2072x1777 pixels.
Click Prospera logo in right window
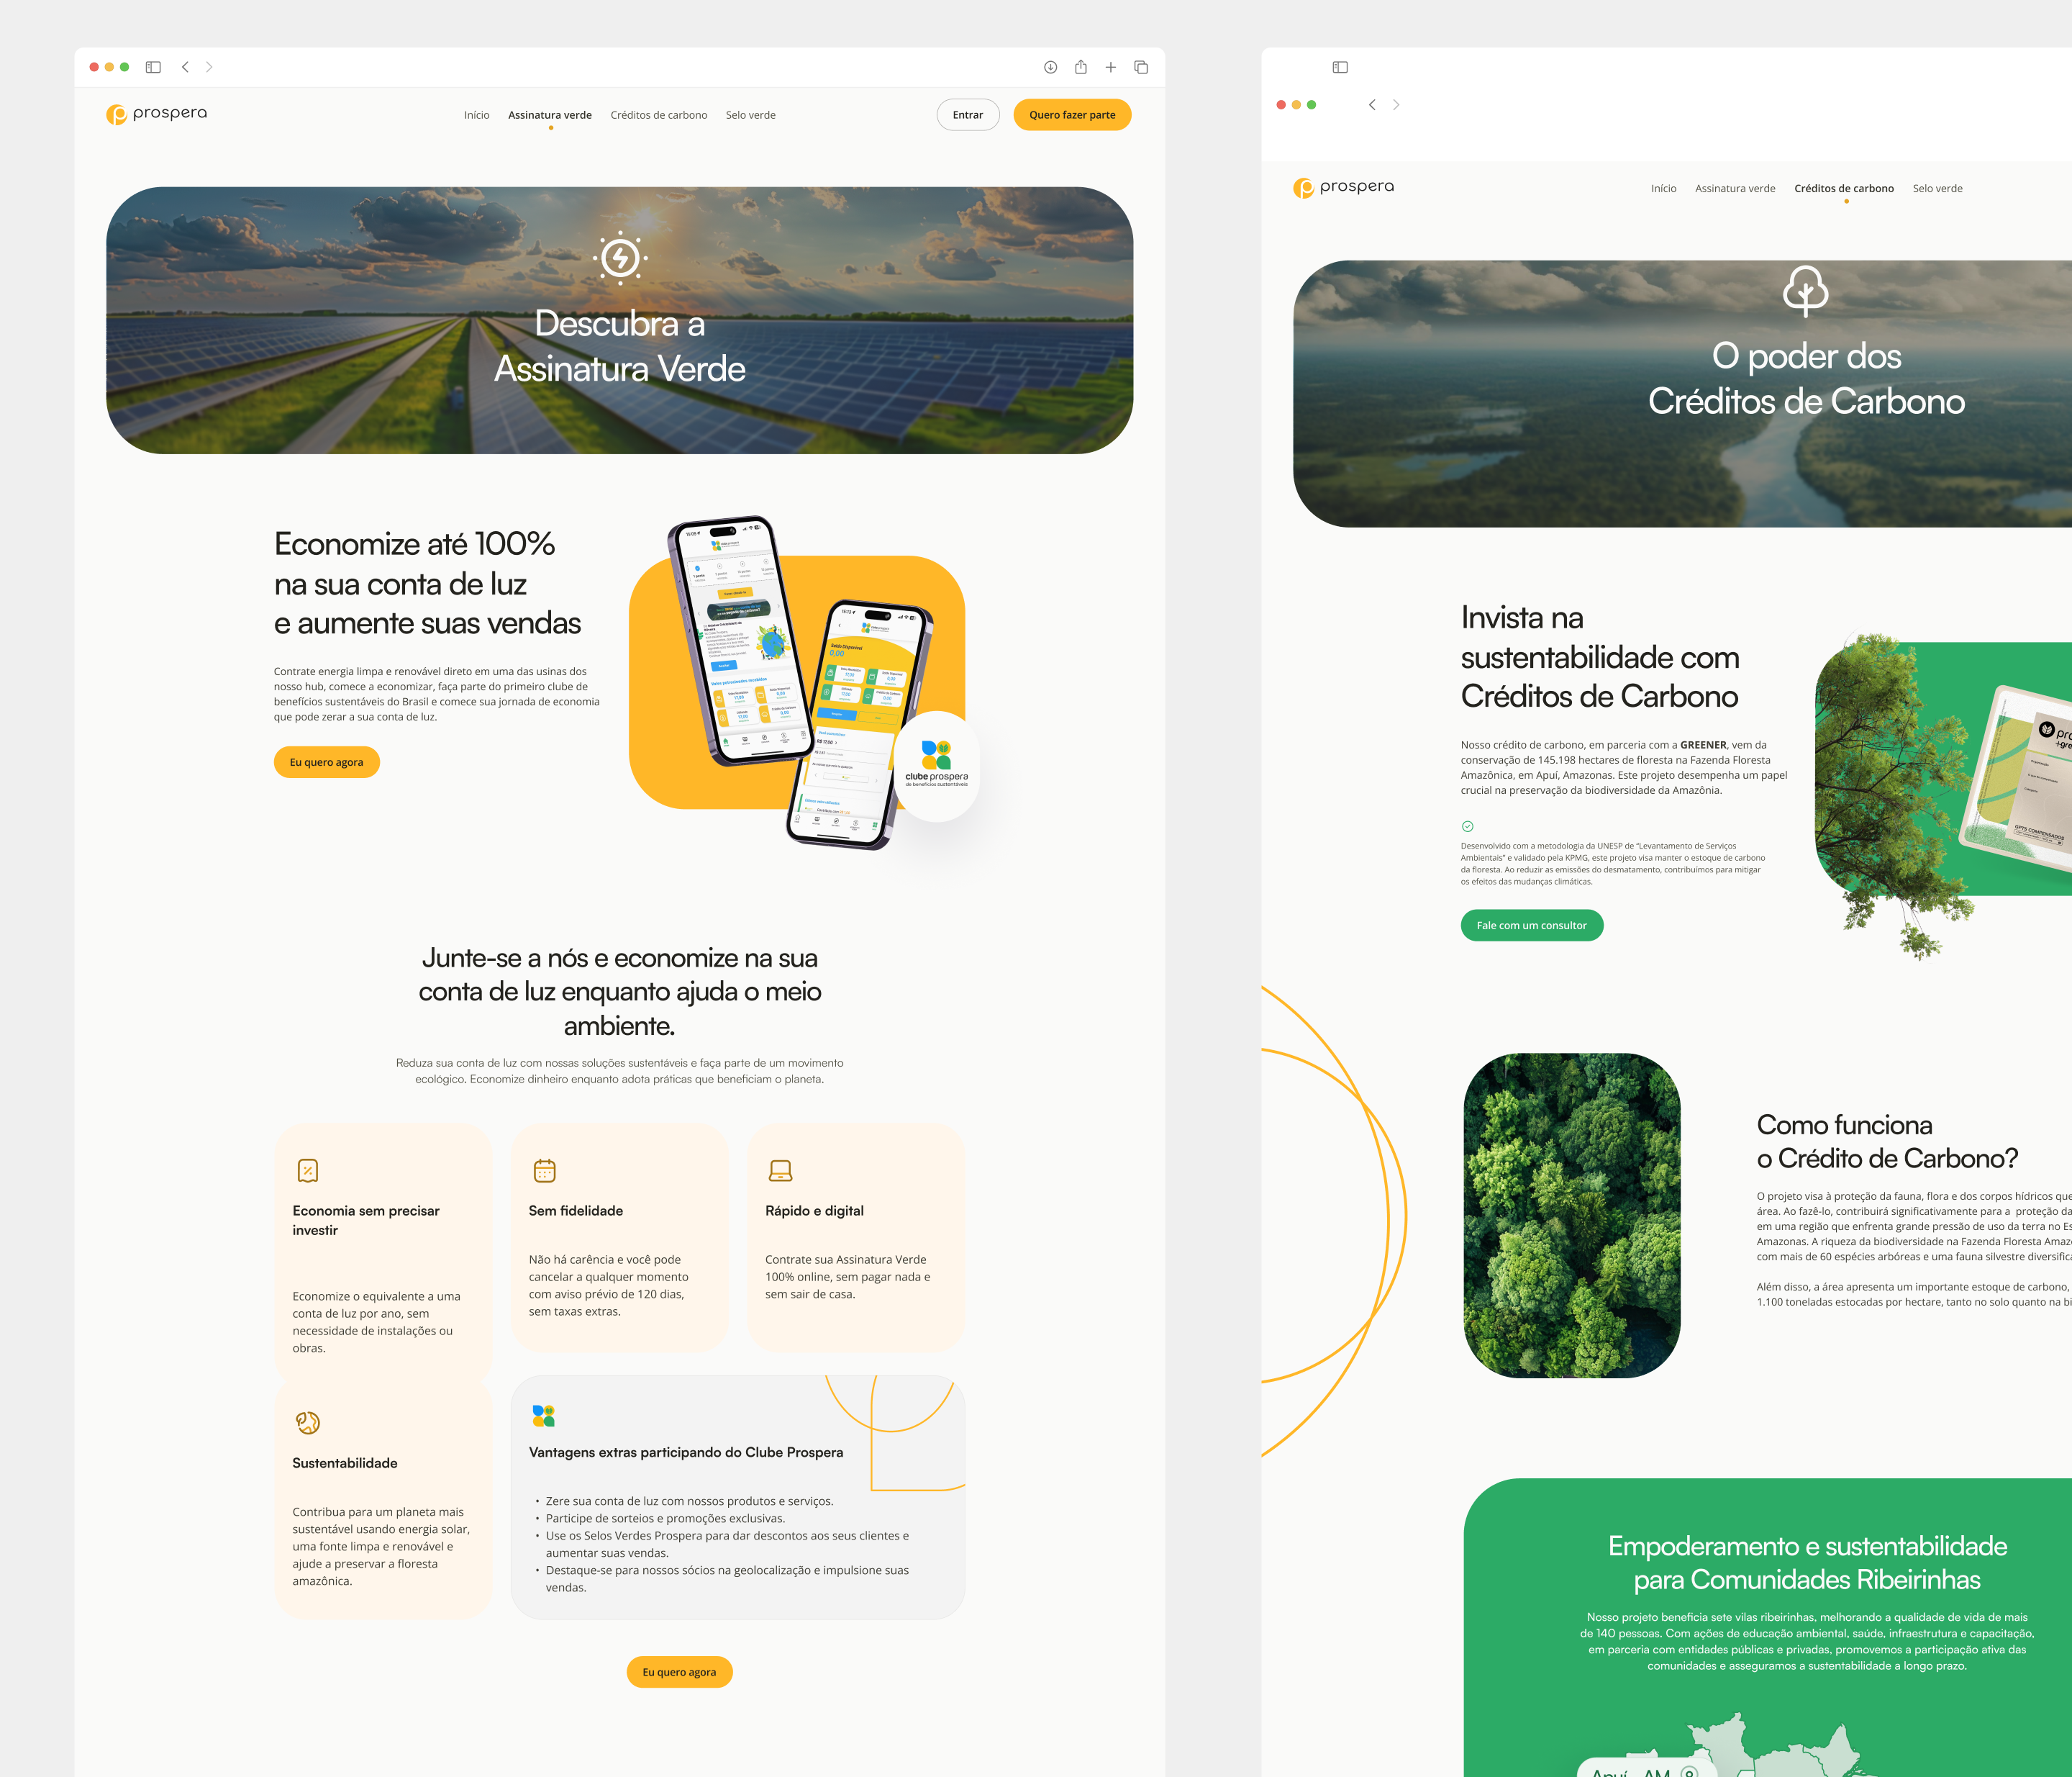point(1343,187)
